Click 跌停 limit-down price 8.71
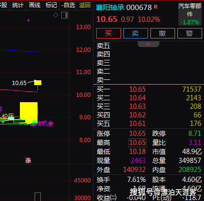 [x=195, y=134]
